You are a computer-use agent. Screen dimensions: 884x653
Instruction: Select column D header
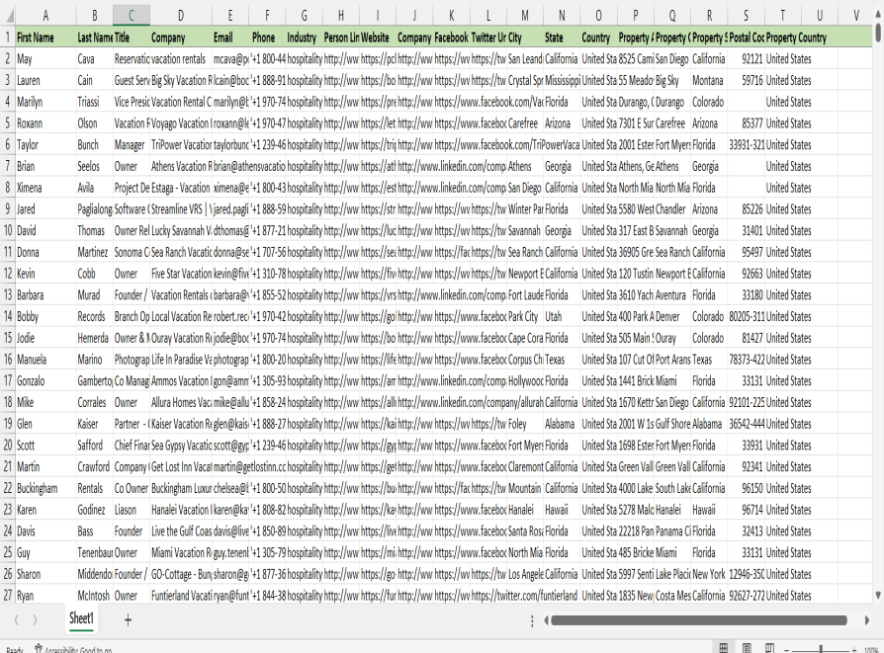pyautogui.click(x=180, y=16)
